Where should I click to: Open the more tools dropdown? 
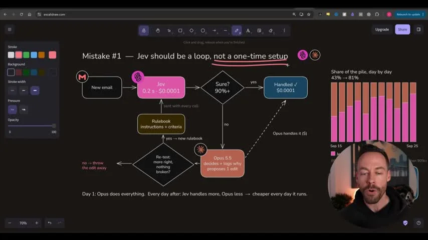pos(284,30)
